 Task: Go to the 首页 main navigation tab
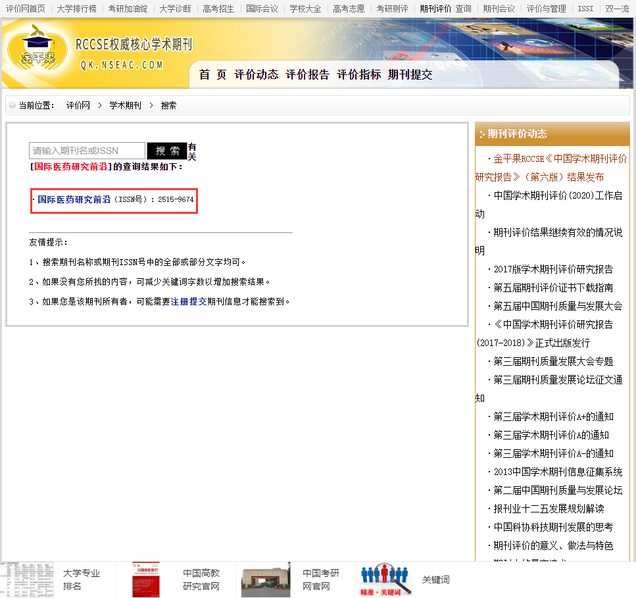212,75
